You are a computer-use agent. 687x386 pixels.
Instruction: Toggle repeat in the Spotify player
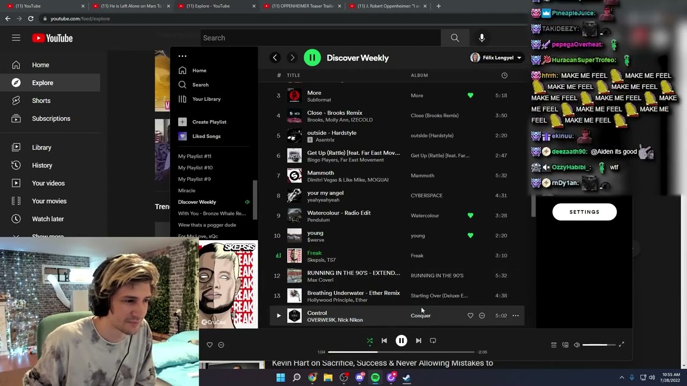(433, 340)
